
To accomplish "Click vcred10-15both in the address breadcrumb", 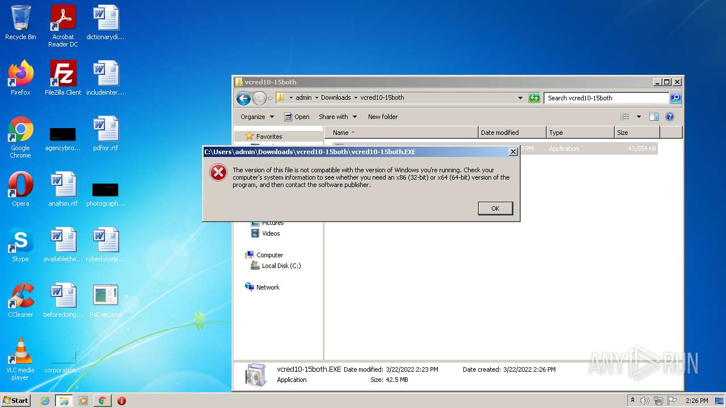I will pyautogui.click(x=382, y=97).
